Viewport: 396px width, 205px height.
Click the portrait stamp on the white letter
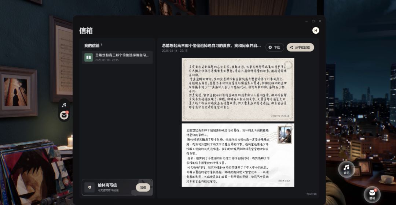(x=285, y=135)
